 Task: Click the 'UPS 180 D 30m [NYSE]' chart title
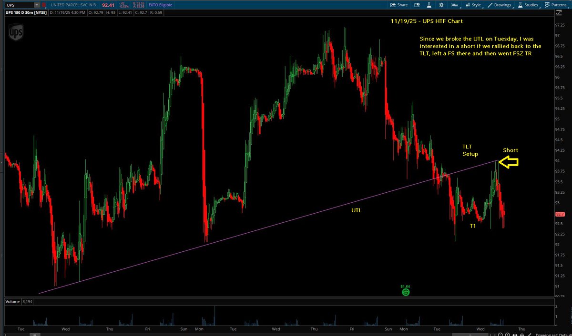tap(26, 12)
